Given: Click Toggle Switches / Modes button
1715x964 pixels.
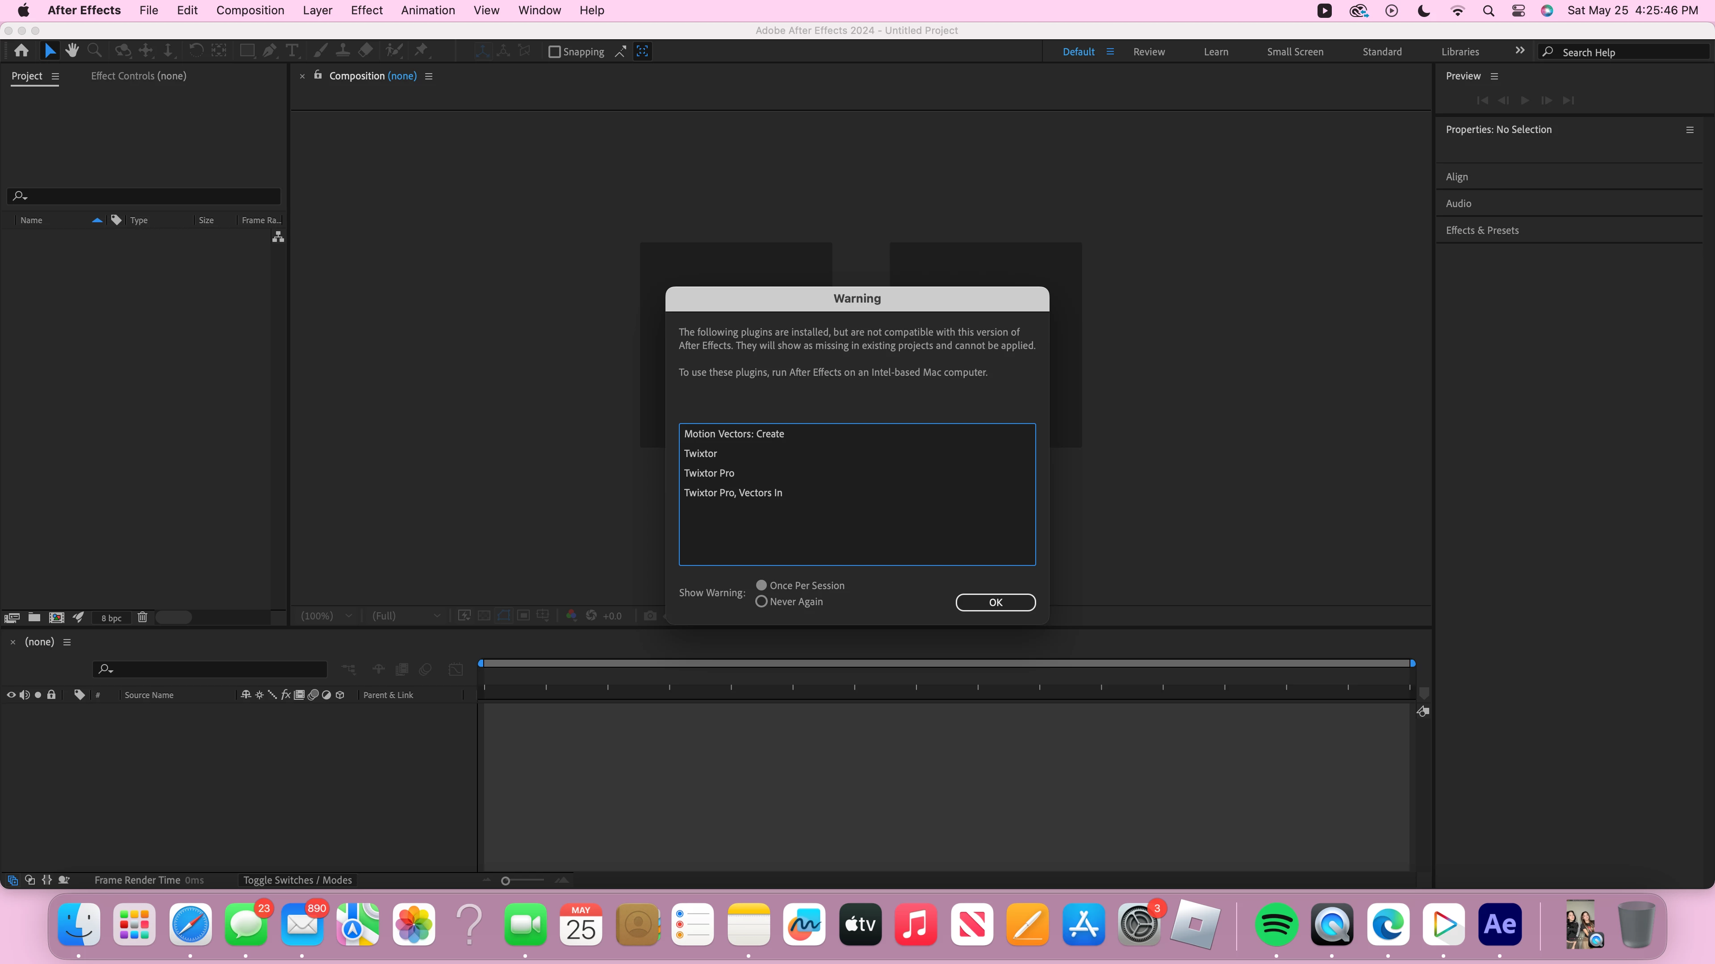Looking at the screenshot, I should click(297, 880).
